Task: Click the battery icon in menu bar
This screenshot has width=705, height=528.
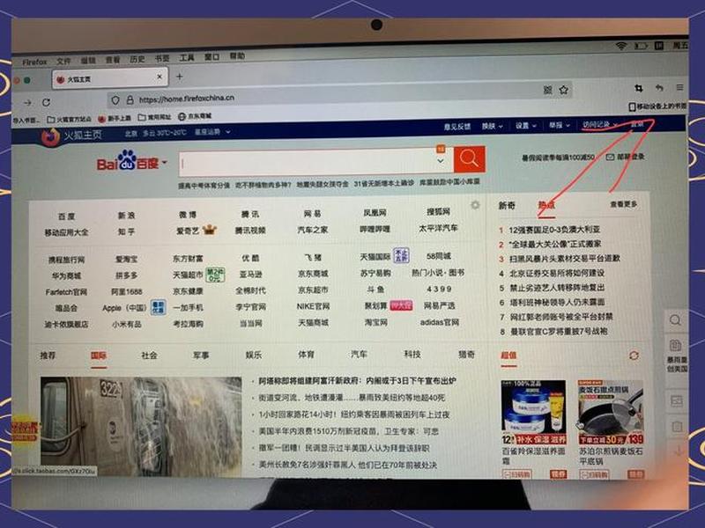Action: (641, 46)
